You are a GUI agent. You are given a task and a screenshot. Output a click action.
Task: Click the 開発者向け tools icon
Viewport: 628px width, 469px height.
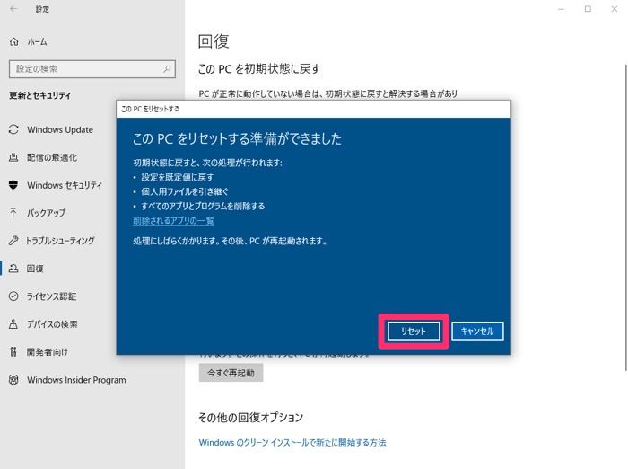pos(13,352)
